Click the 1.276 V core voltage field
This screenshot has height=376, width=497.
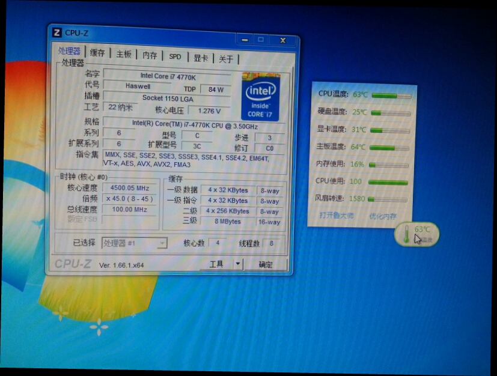[x=209, y=111]
